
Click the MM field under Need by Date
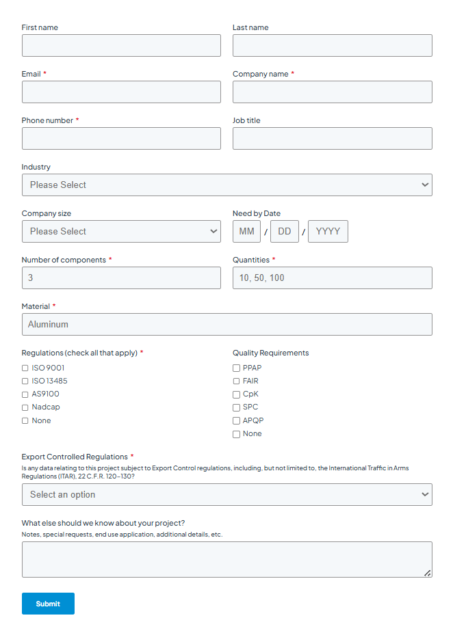click(x=246, y=231)
